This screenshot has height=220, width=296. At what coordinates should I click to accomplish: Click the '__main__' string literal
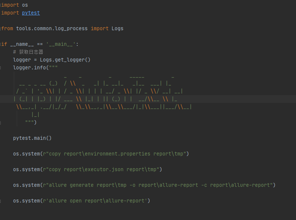point(60,44)
